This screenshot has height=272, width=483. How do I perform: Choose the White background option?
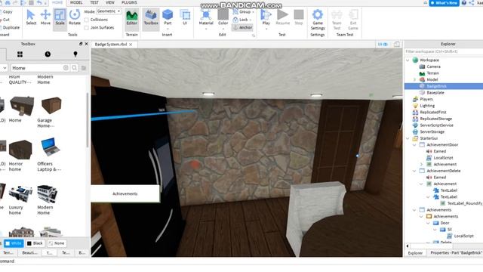[14, 243]
